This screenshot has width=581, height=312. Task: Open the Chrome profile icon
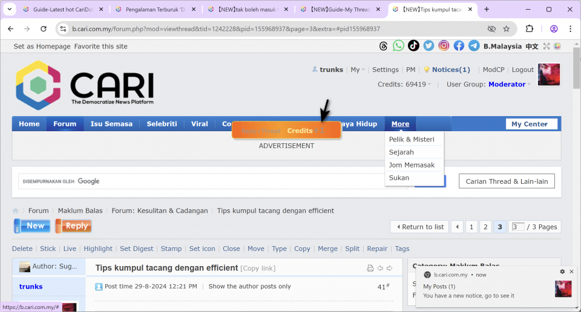(x=554, y=29)
